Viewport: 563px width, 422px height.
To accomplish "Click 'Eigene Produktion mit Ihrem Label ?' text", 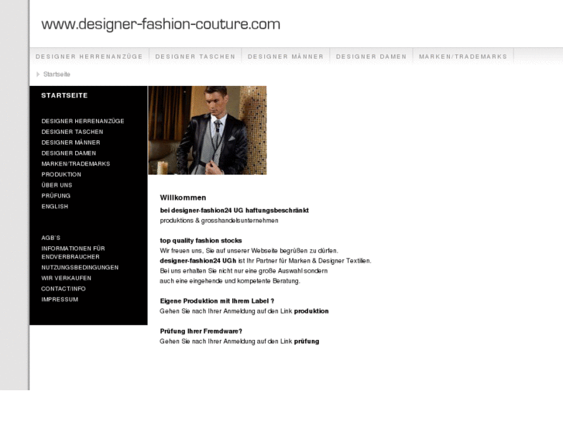I will point(217,301).
